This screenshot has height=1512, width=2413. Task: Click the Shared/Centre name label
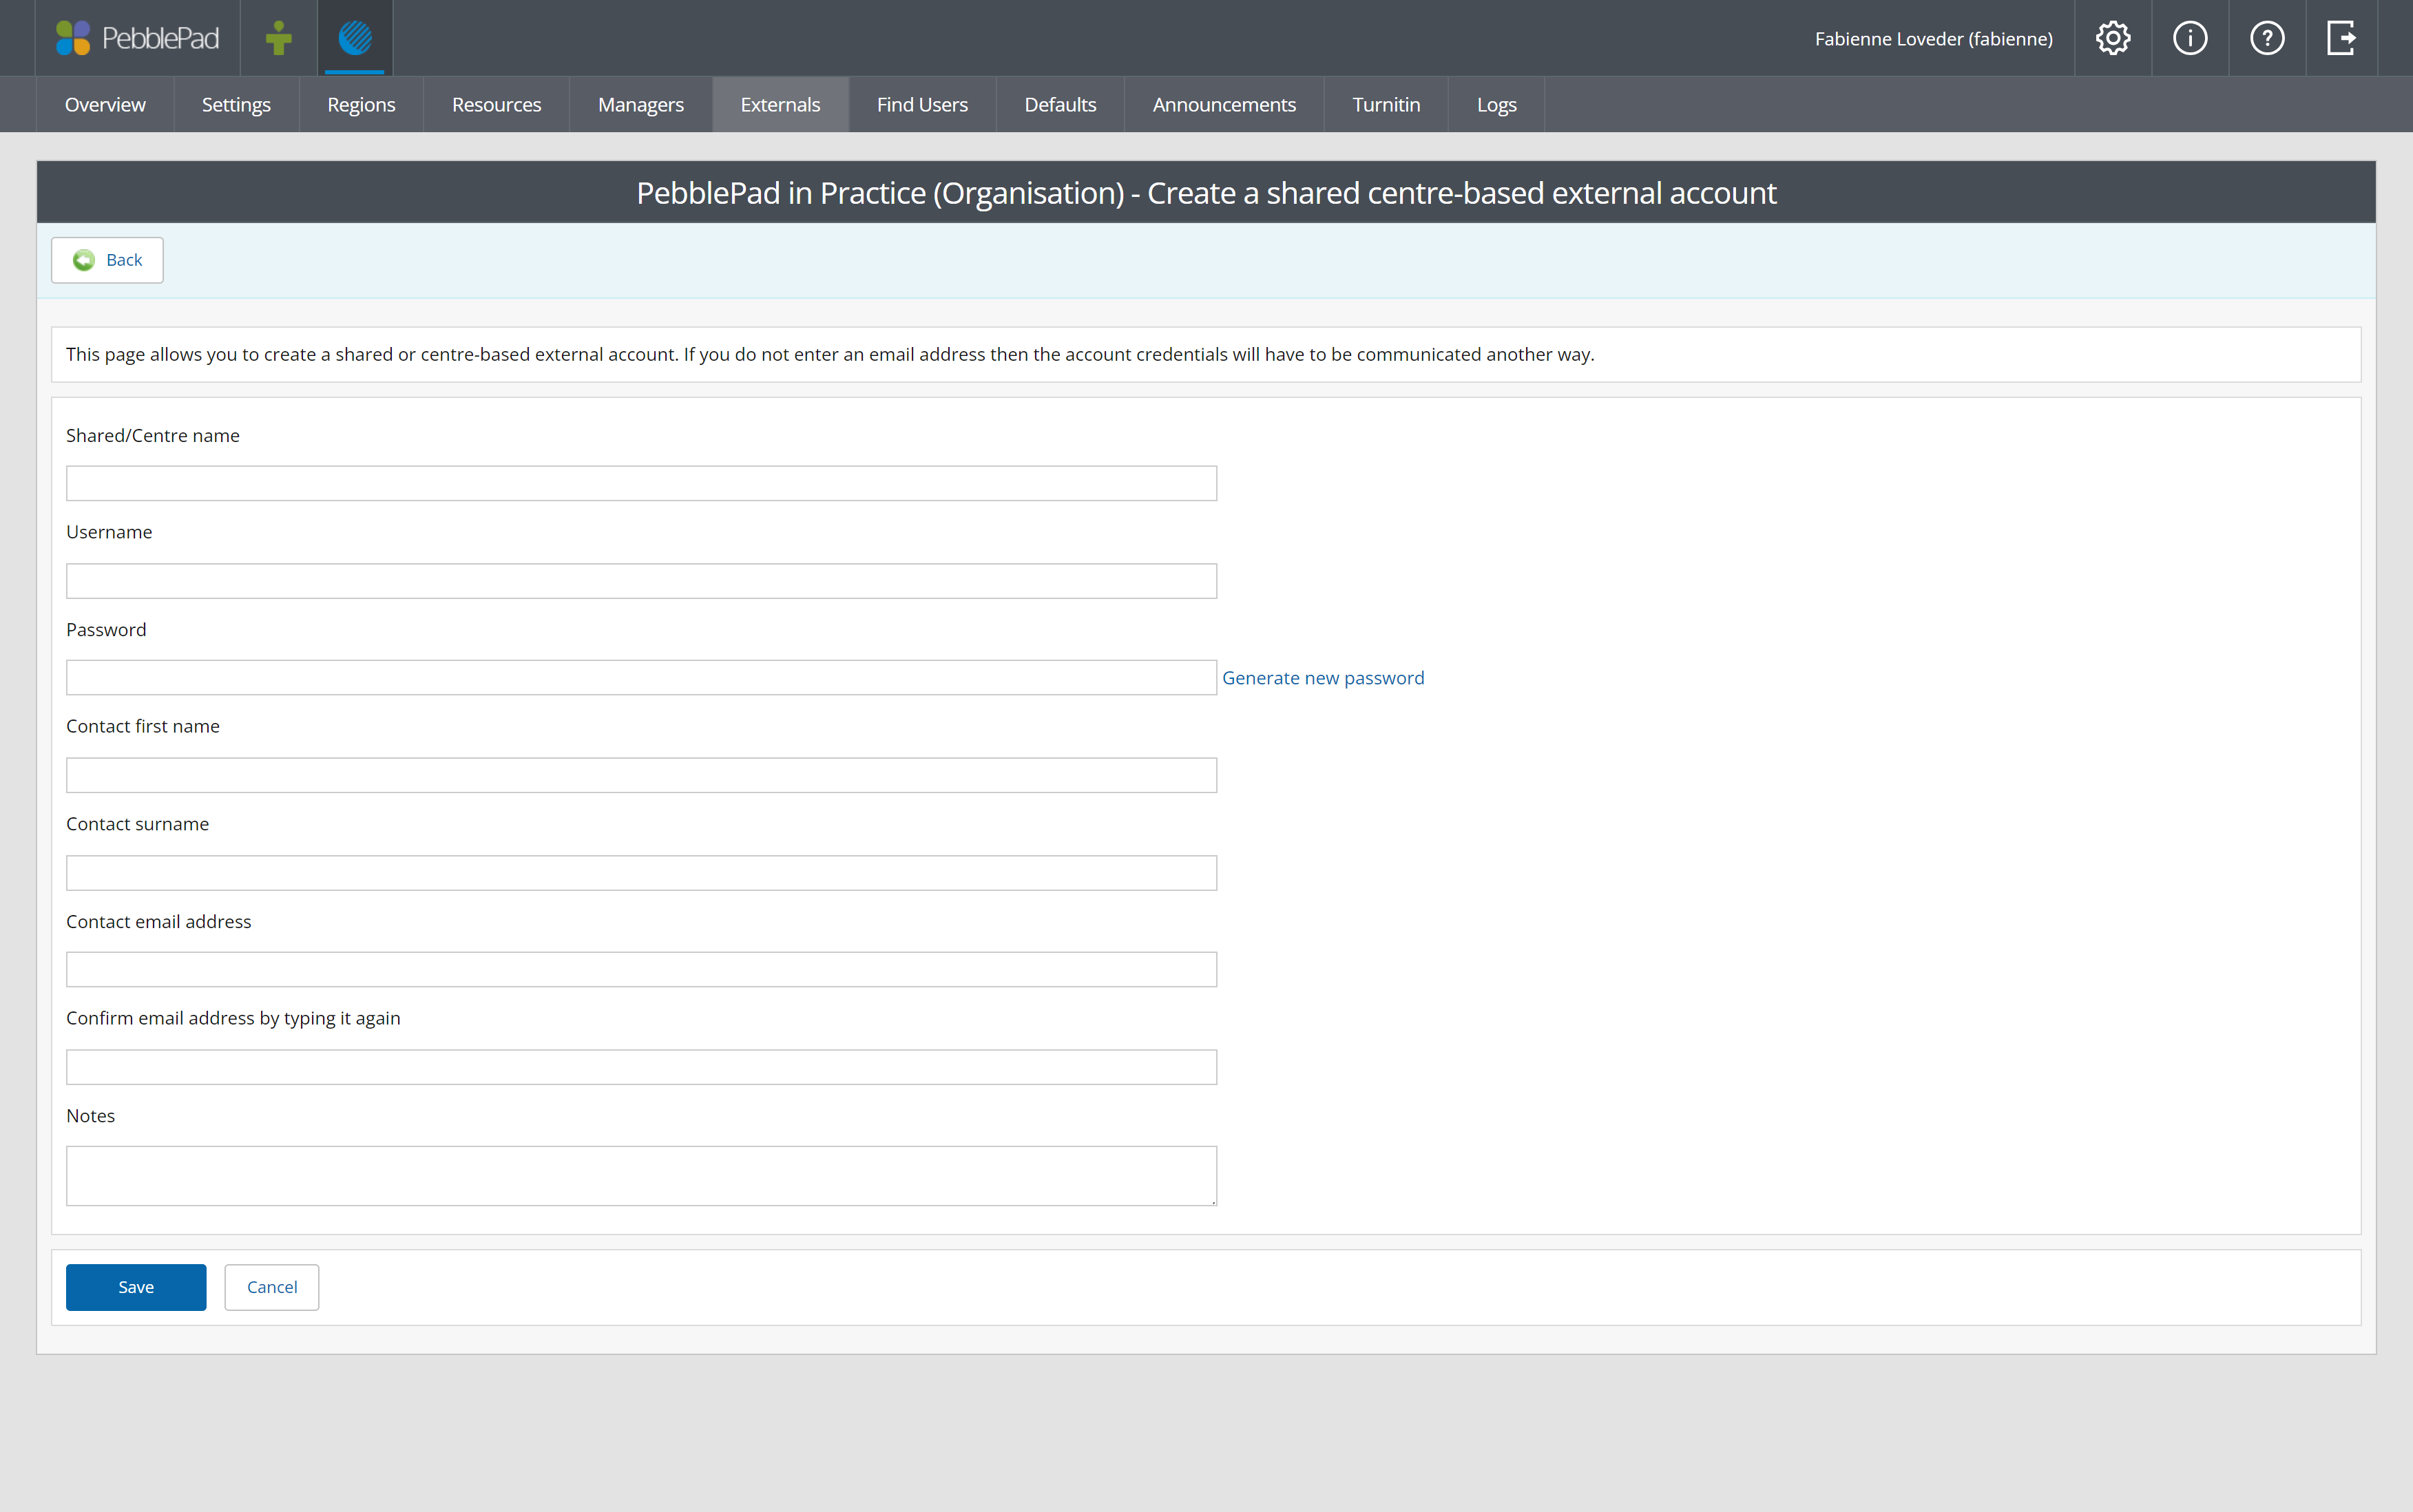[x=153, y=435]
